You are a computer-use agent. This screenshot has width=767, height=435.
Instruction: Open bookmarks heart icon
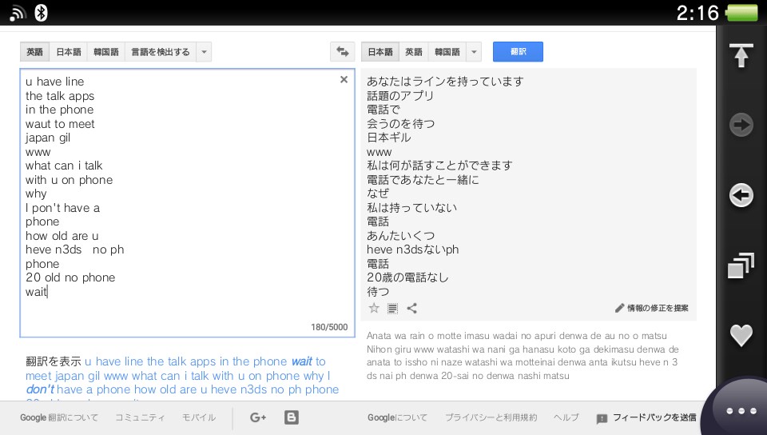[x=741, y=336]
